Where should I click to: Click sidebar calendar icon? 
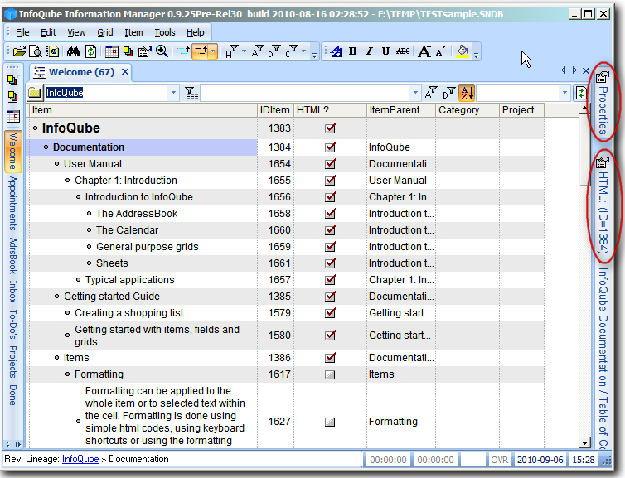(13, 116)
